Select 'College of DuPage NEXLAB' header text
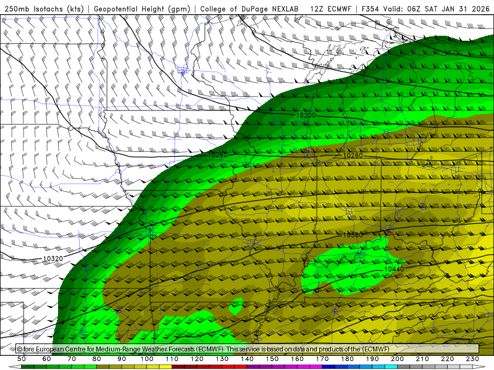This screenshot has width=494, height=370. coord(249,9)
